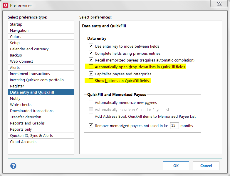Viewport: 230px width, 176px height.
Task: Check Automatically memorize new payees
Action: [91, 102]
